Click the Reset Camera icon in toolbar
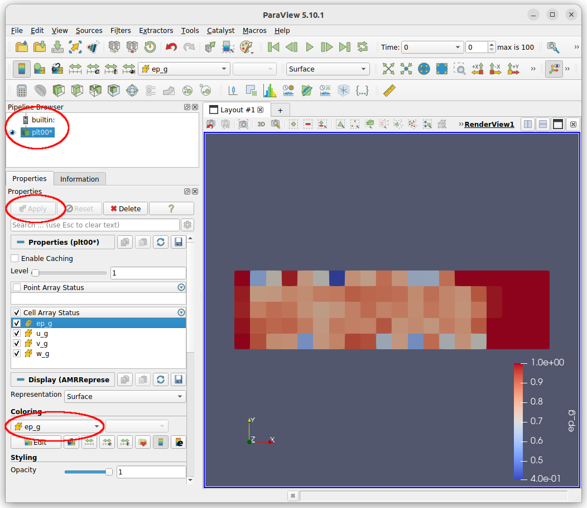587x508 pixels. coord(388,69)
